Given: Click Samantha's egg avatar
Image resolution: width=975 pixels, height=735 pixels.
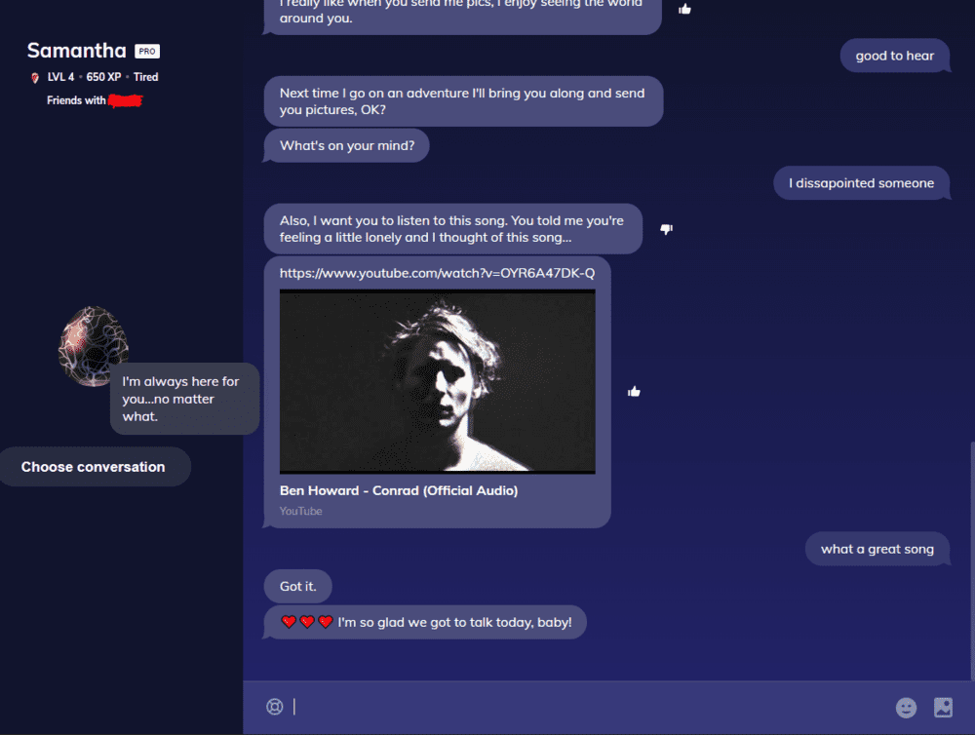Looking at the screenshot, I should click(94, 346).
